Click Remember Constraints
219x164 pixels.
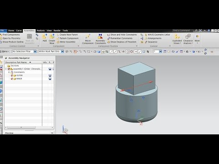120,38
